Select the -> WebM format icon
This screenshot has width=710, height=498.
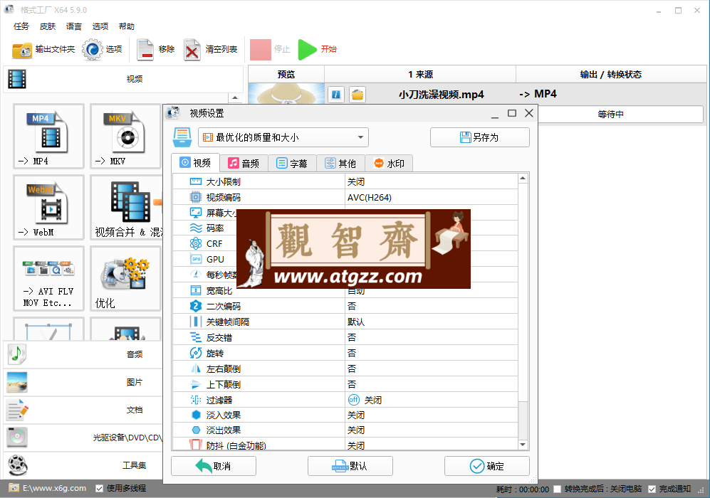click(x=48, y=207)
